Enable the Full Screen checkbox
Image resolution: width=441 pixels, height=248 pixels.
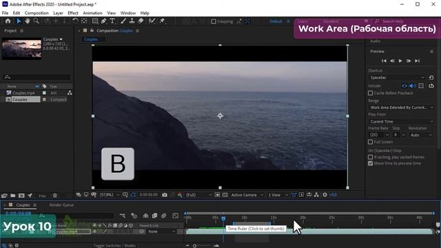click(371, 142)
